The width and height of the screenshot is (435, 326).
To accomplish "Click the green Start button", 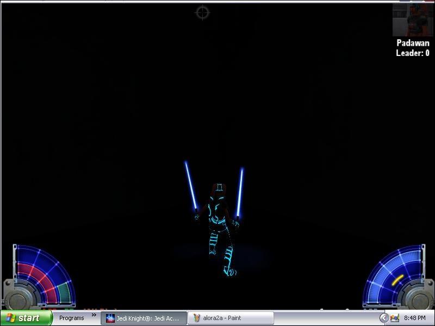I will [26, 318].
